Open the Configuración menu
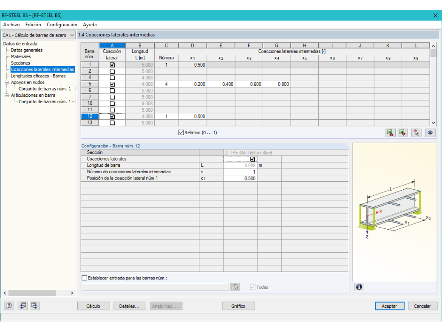The width and height of the screenshot is (442, 332). point(62,25)
